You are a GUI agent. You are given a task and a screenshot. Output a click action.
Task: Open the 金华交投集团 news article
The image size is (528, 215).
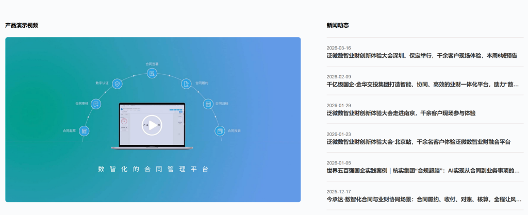(x=423, y=84)
